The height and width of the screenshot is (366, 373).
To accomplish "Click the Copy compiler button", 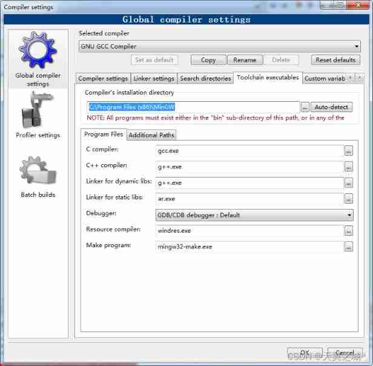I will (208, 60).
